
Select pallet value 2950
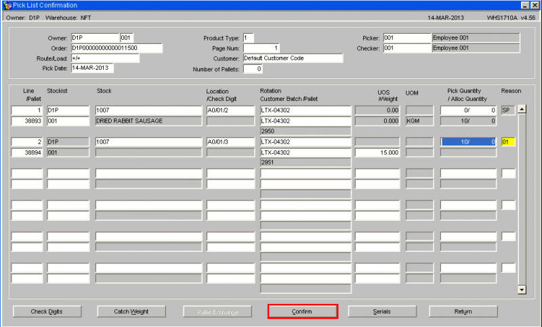coord(306,131)
